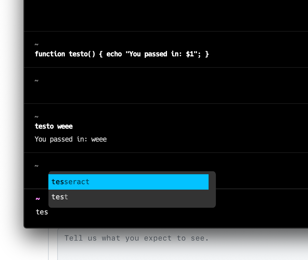Click the "testo weee" command text
This screenshot has width=308, height=260.
coord(53,126)
